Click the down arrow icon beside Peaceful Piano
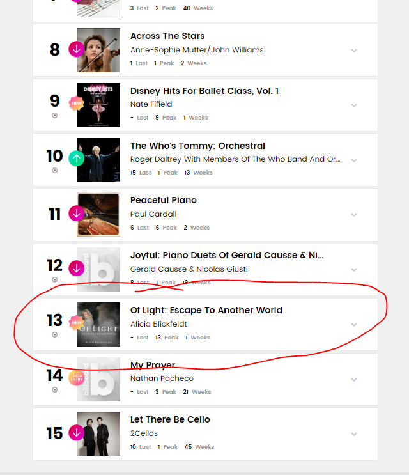Image resolution: width=409 pixels, height=475 pixels. point(76,214)
